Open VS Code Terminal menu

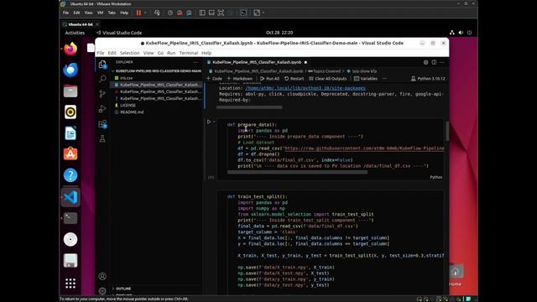click(188, 53)
